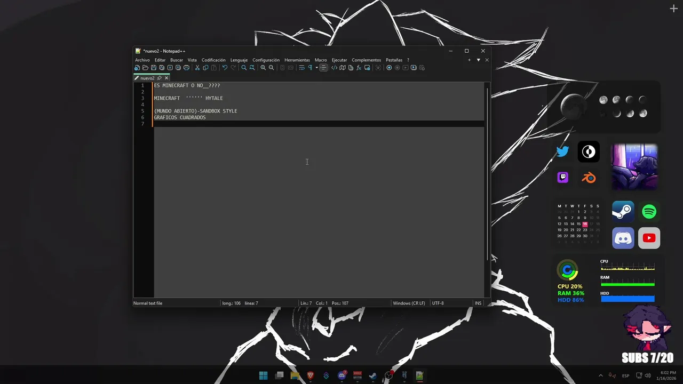Open the Windows Start button

[263, 375]
